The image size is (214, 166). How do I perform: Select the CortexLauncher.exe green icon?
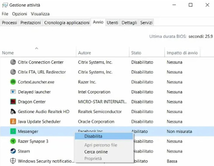point(13,82)
